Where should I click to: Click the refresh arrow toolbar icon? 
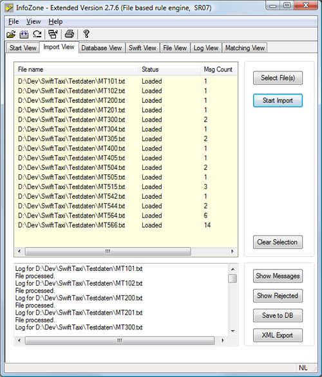[37, 34]
